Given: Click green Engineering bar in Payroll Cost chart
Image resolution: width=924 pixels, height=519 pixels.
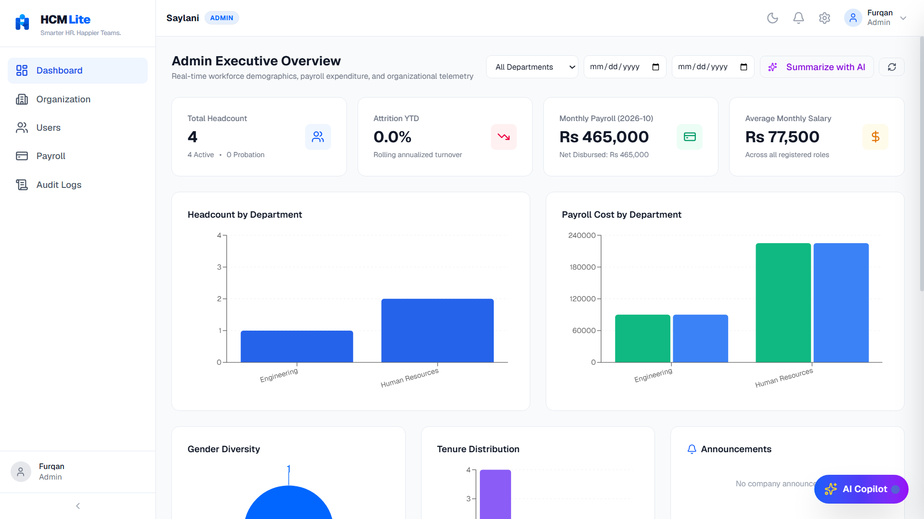Looking at the screenshot, I should [642, 338].
